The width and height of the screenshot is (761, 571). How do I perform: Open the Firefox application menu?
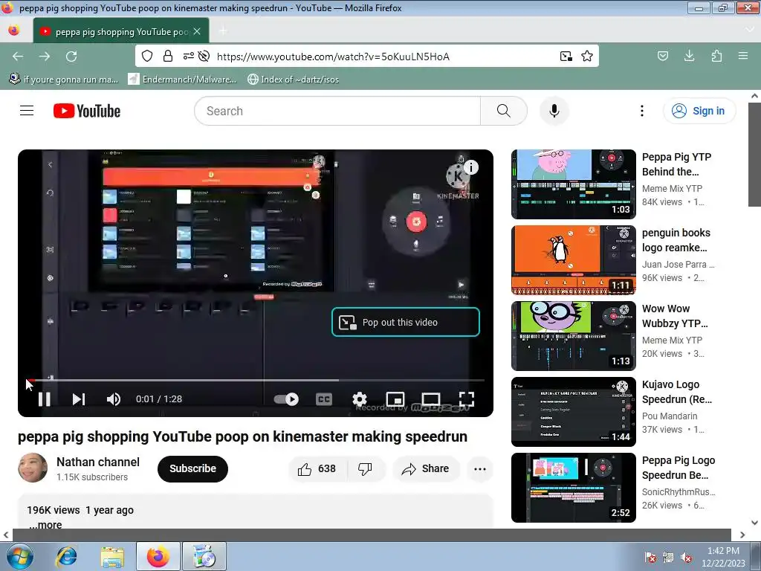pos(743,57)
